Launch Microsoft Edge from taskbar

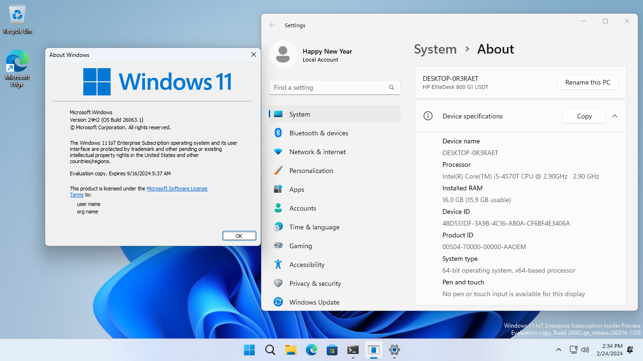312,350
